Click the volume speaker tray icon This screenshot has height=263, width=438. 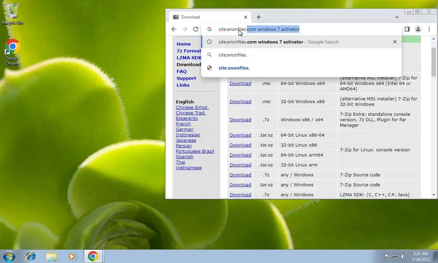coord(403,256)
